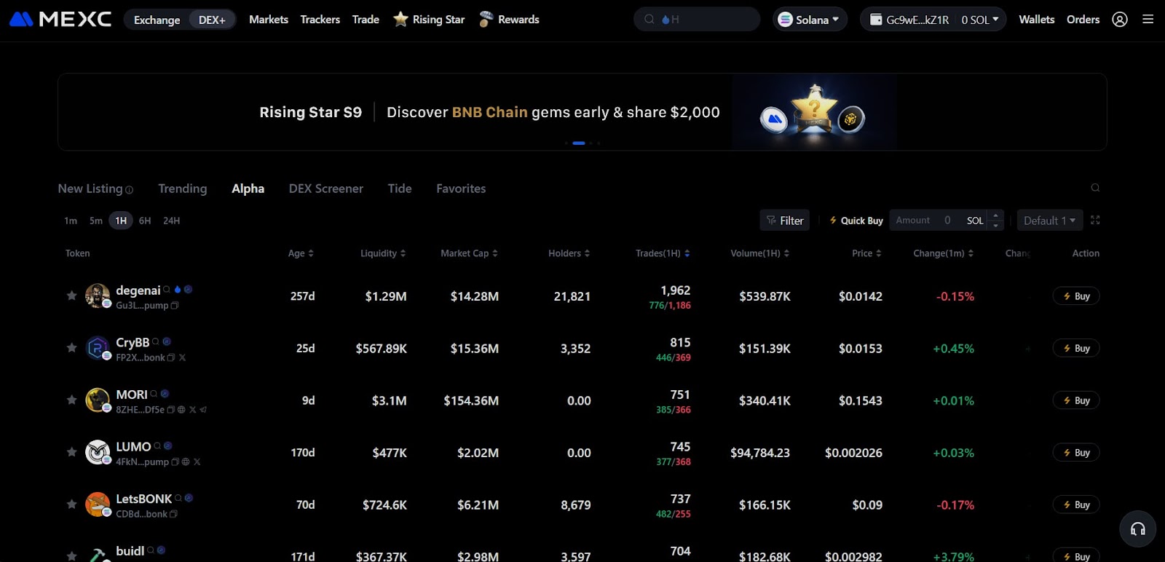Image resolution: width=1165 pixels, height=562 pixels.
Task: Open MORI Telegram link
Action: tap(203, 410)
